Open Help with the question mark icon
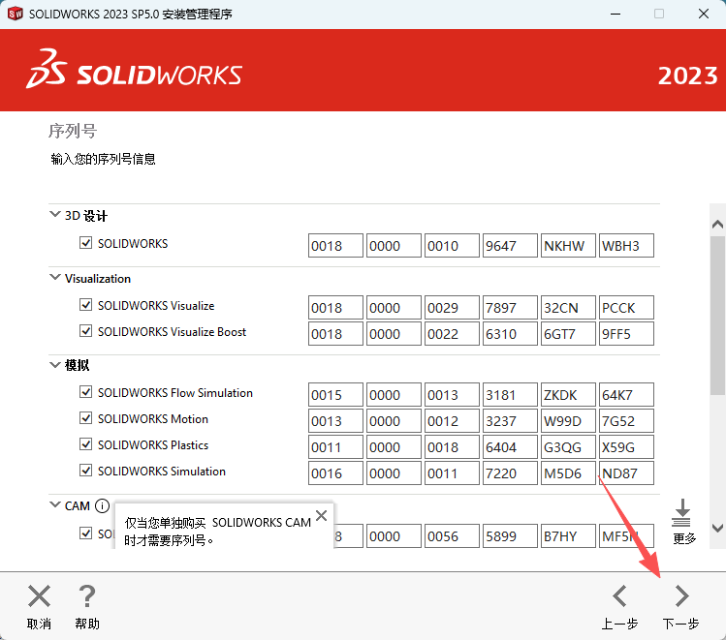This screenshot has height=640, width=726. (87, 596)
